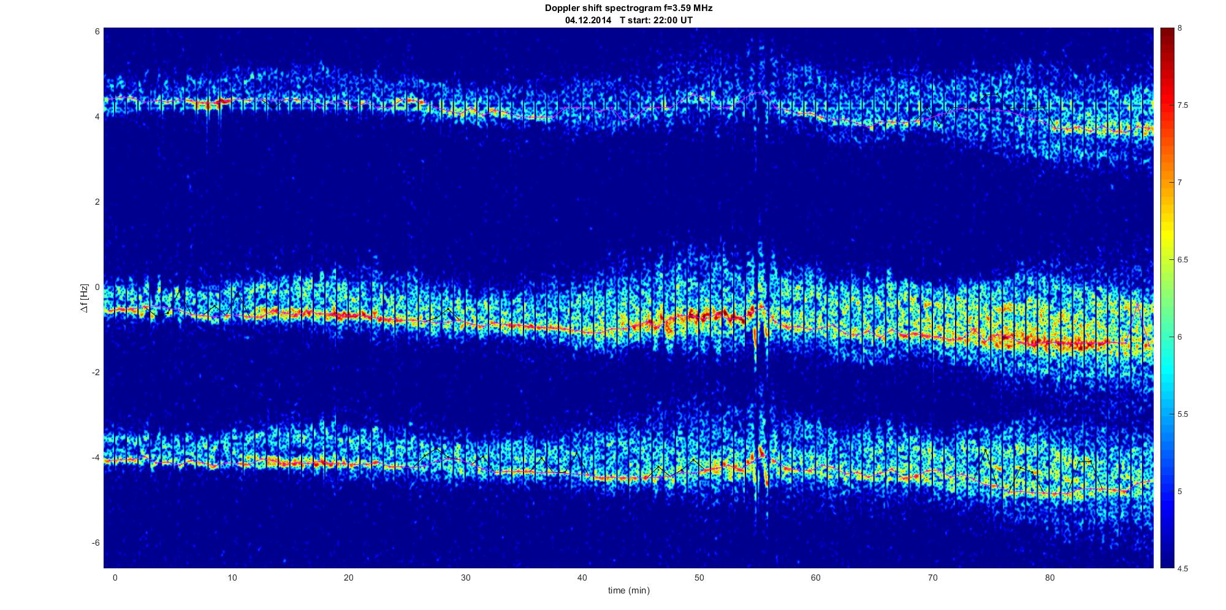
Task: Click the red trace near minute 10 in upper band
Action: coord(224,101)
